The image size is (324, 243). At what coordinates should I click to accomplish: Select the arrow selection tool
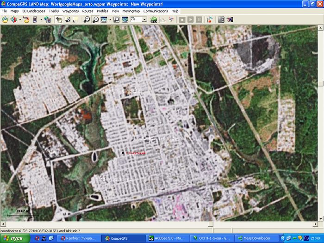(75, 19)
